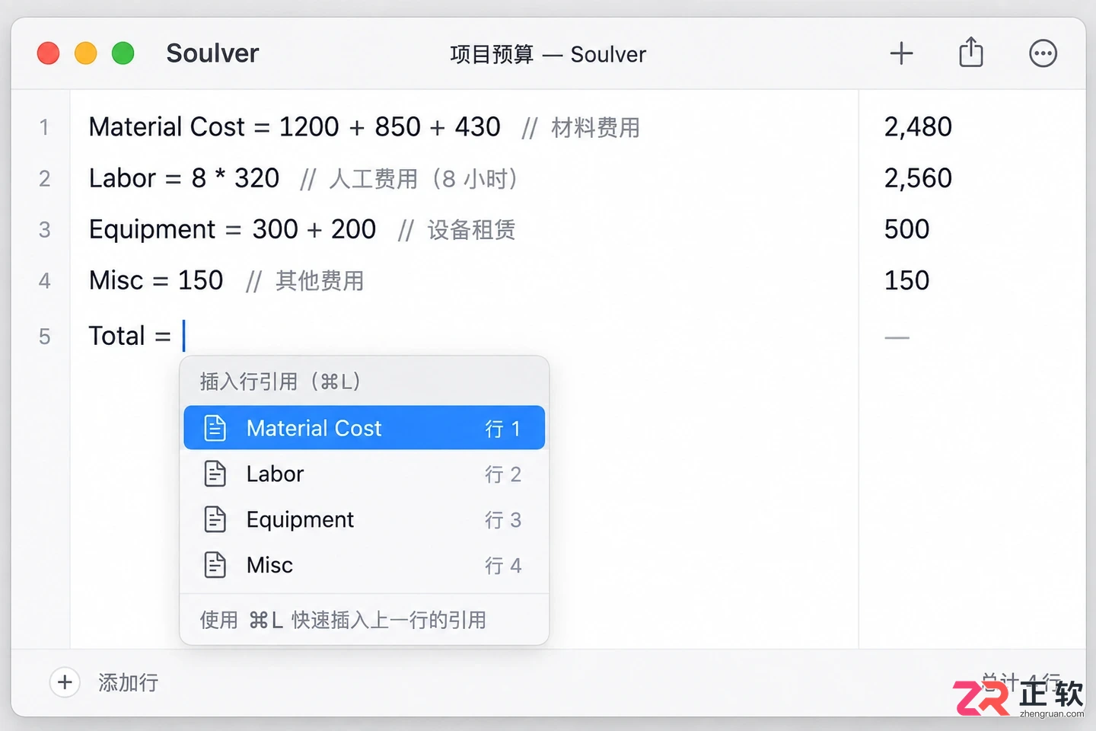The image size is (1096, 731).
Task: Click the 插入行引用 popup header
Action: tap(280, 381)
